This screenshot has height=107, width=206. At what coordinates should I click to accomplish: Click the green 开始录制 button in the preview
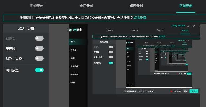click(x=194, y=91)
